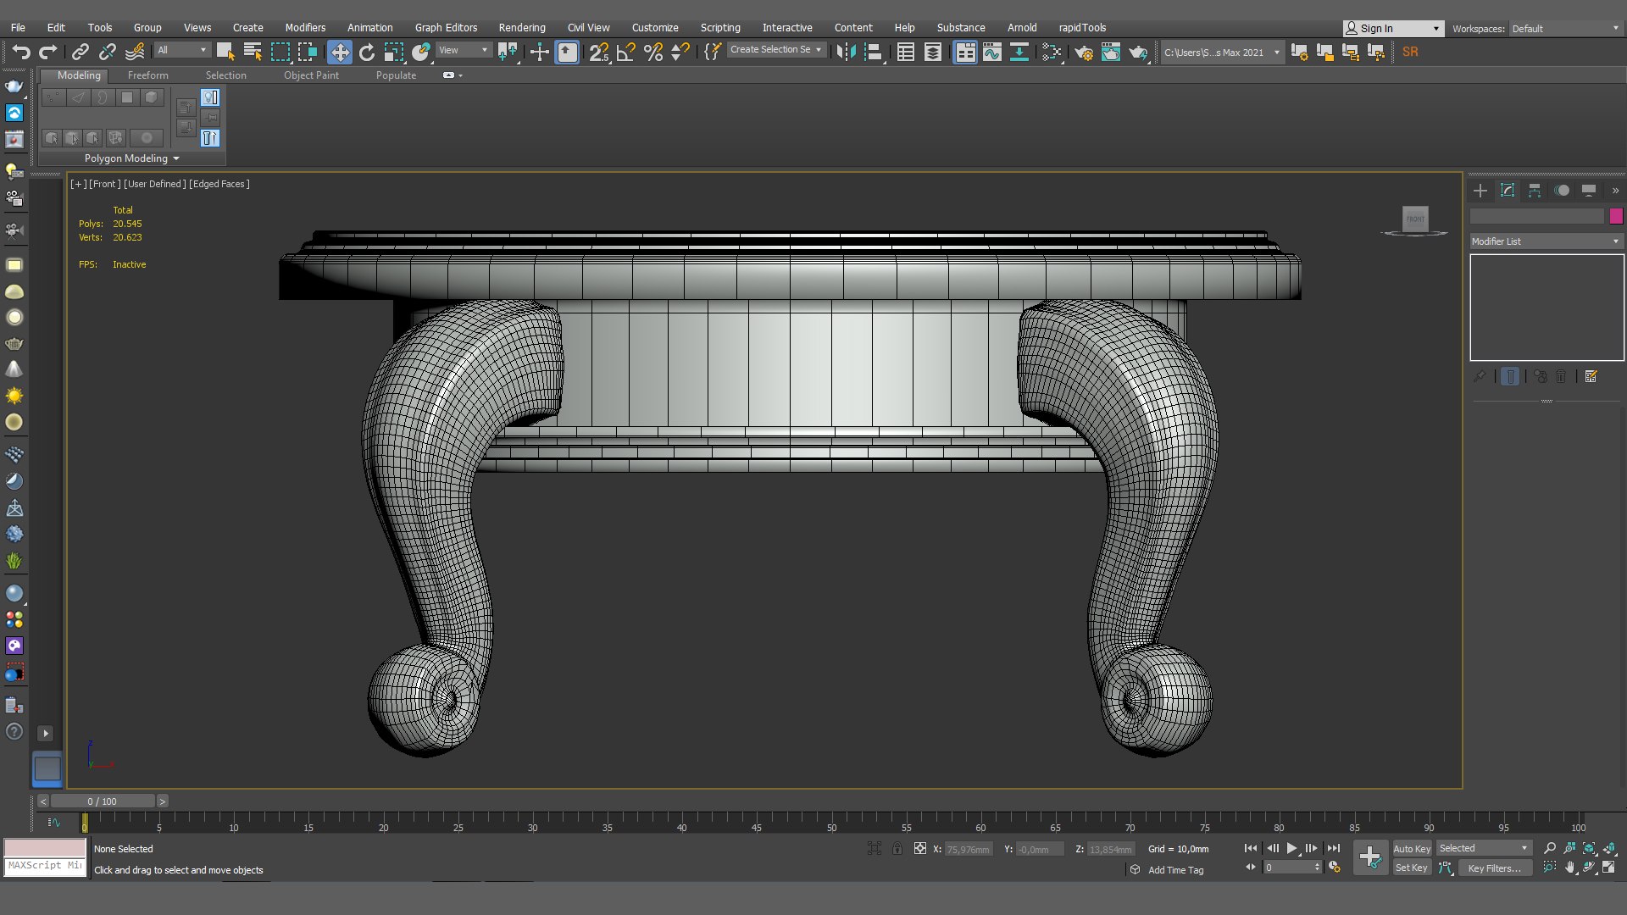Click the ViewCube Front face
This screenshot has height=915, width=1627.
pos(1415,219)
